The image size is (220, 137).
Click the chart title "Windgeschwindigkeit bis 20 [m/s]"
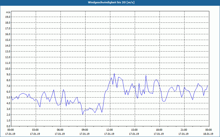point(111,2)
